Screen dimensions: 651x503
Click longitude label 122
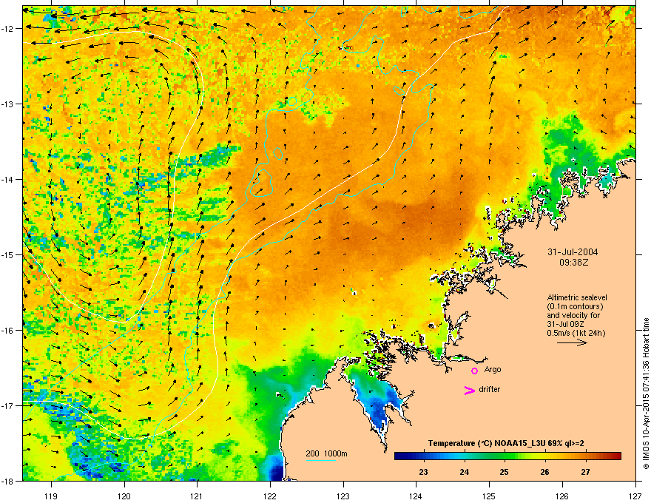tap(270, 496)
